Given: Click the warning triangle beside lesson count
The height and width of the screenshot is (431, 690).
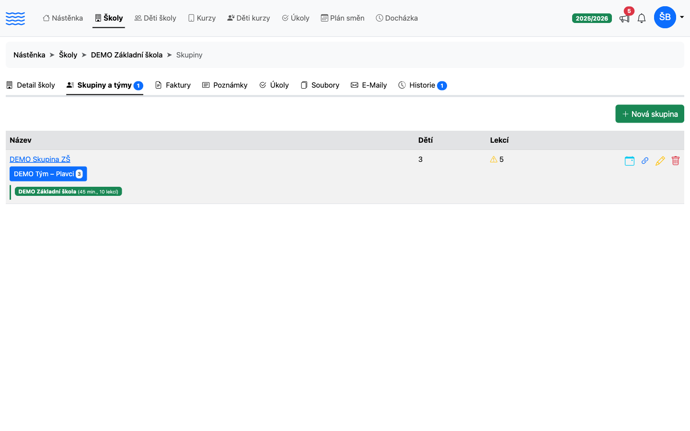Looking at the screenshot, I should [x=494, y=159].
